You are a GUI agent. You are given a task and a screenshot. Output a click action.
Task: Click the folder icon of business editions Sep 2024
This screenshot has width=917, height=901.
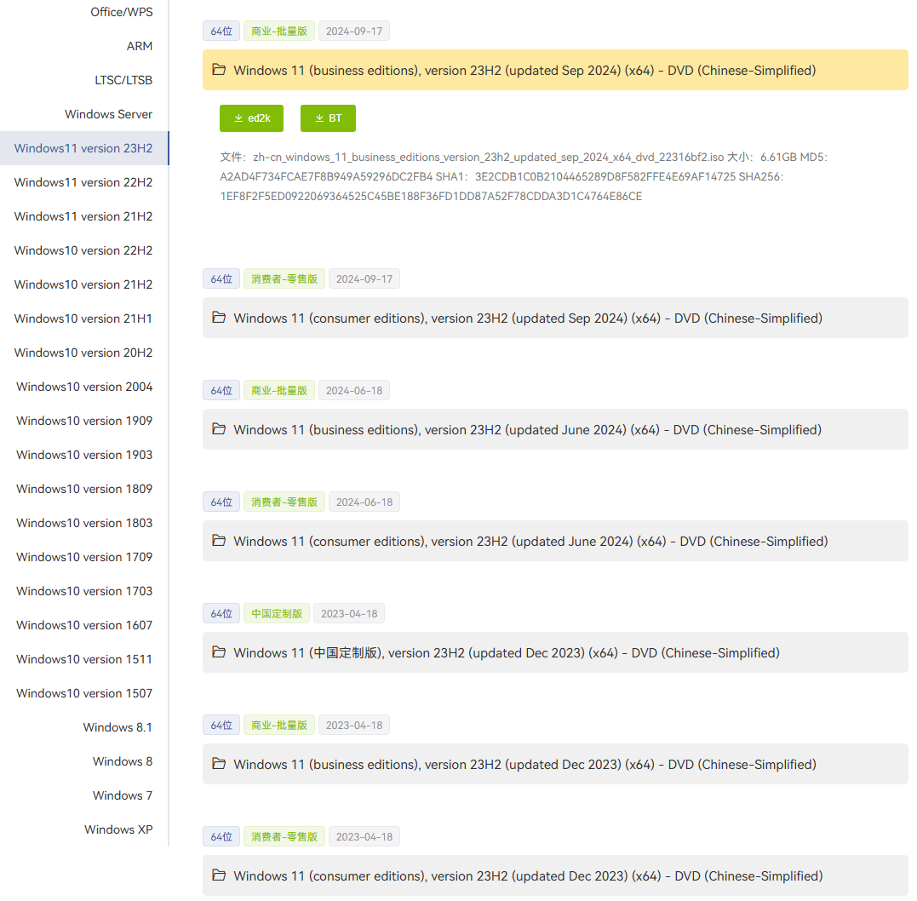point(219,70)
